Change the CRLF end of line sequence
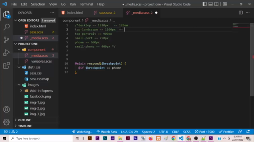The height and width of the screenshot is (142, 254). coord(175,132)
